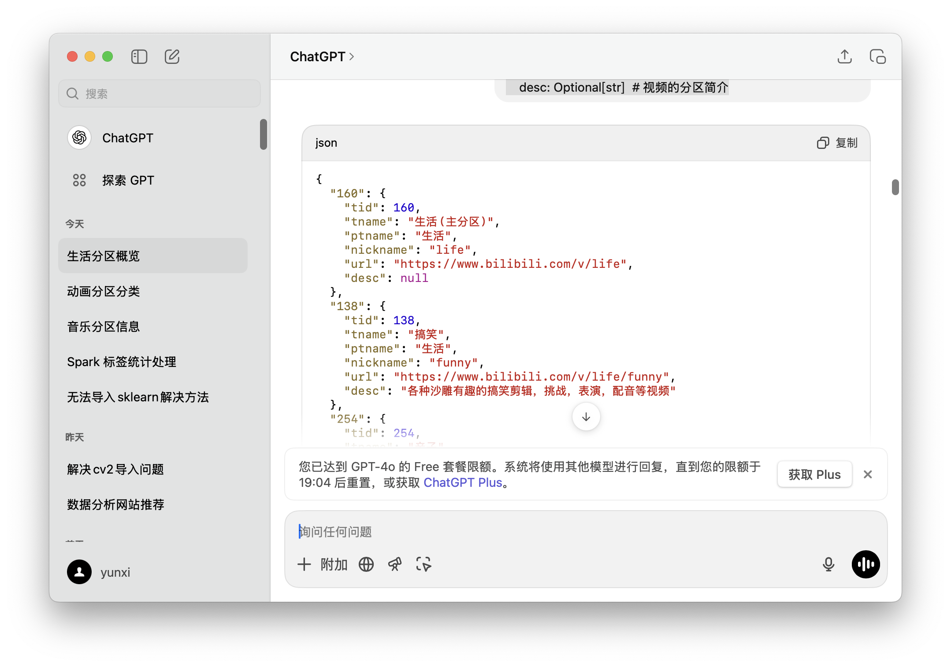Open the 无法导入 sklearn 解决方法 conversation

click(x=153, y=397)
